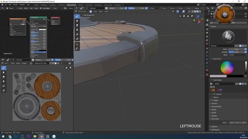Open the Display dropdown in viewport header
Image resolution: width=248 pixels, height=139 pixels.
[197, 8]
